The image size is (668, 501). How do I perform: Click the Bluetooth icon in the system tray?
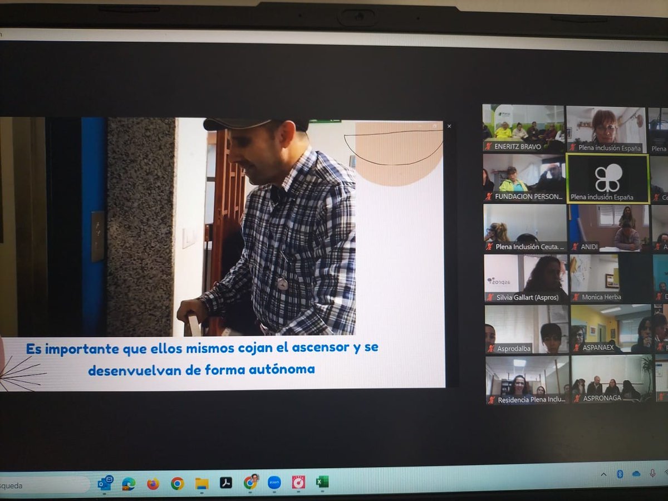(620, 474)
